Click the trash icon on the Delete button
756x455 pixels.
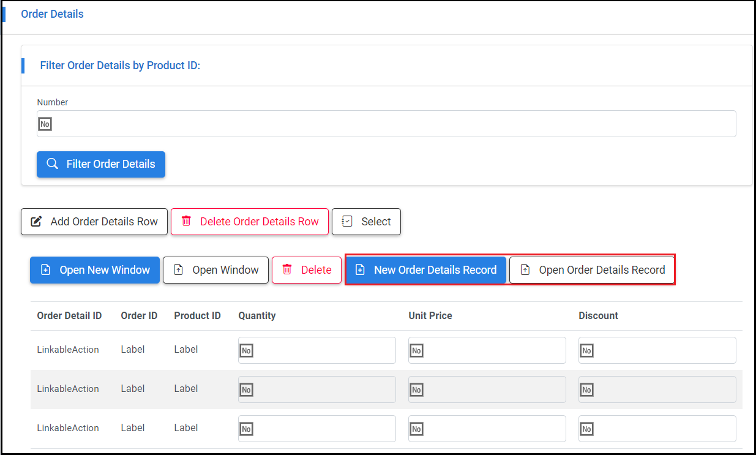[287, 270]
